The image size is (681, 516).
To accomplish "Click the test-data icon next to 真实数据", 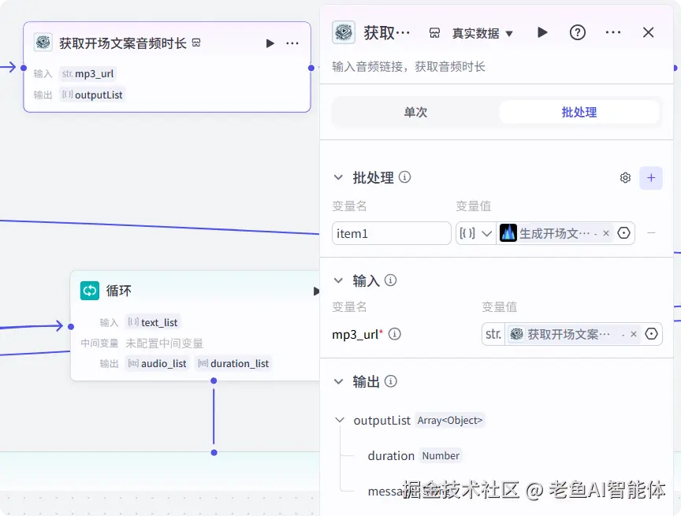I will point(434,33).
